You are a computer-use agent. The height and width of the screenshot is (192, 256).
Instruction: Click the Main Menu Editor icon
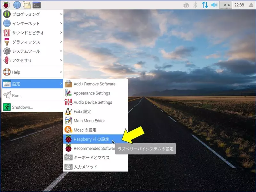tap(68, 121)
